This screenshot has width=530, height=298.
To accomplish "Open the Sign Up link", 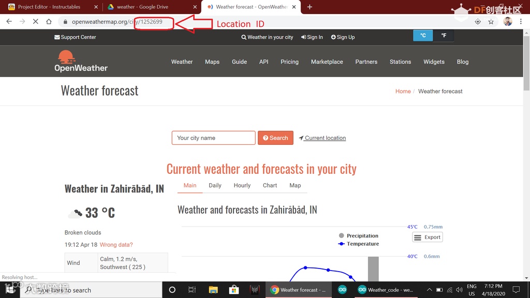I will pos(343,37).
